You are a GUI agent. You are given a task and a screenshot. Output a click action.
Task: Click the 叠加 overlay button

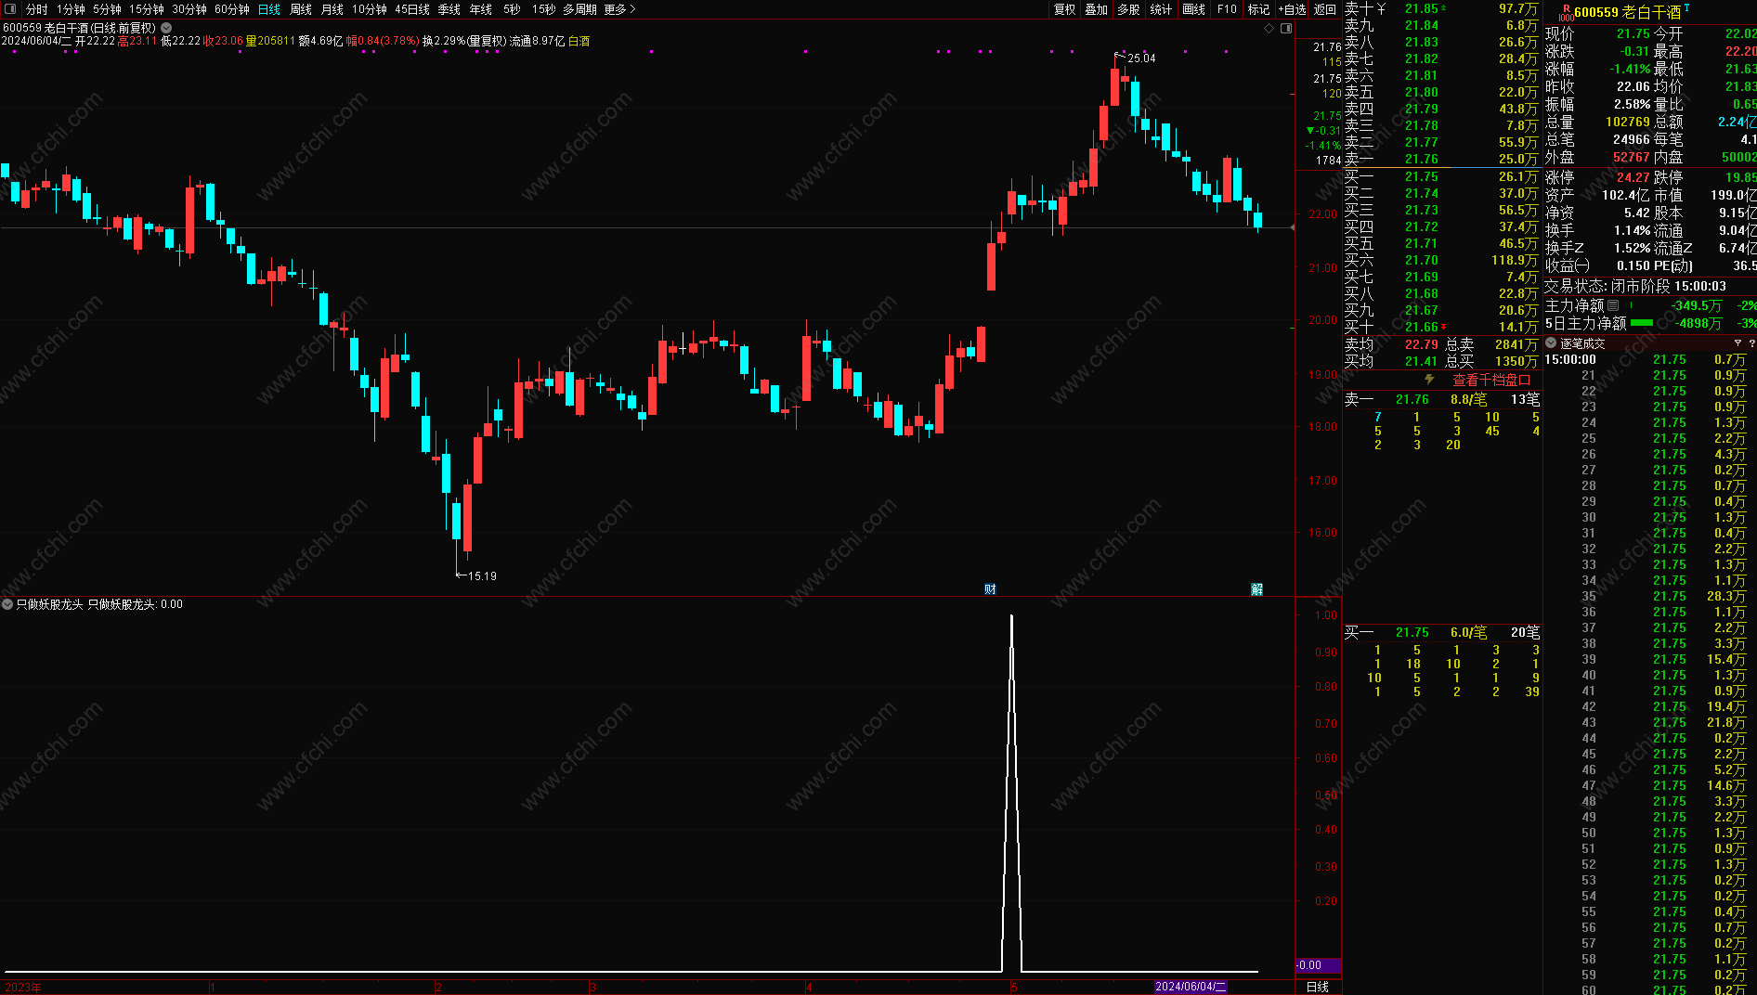tap(1097, 9)
